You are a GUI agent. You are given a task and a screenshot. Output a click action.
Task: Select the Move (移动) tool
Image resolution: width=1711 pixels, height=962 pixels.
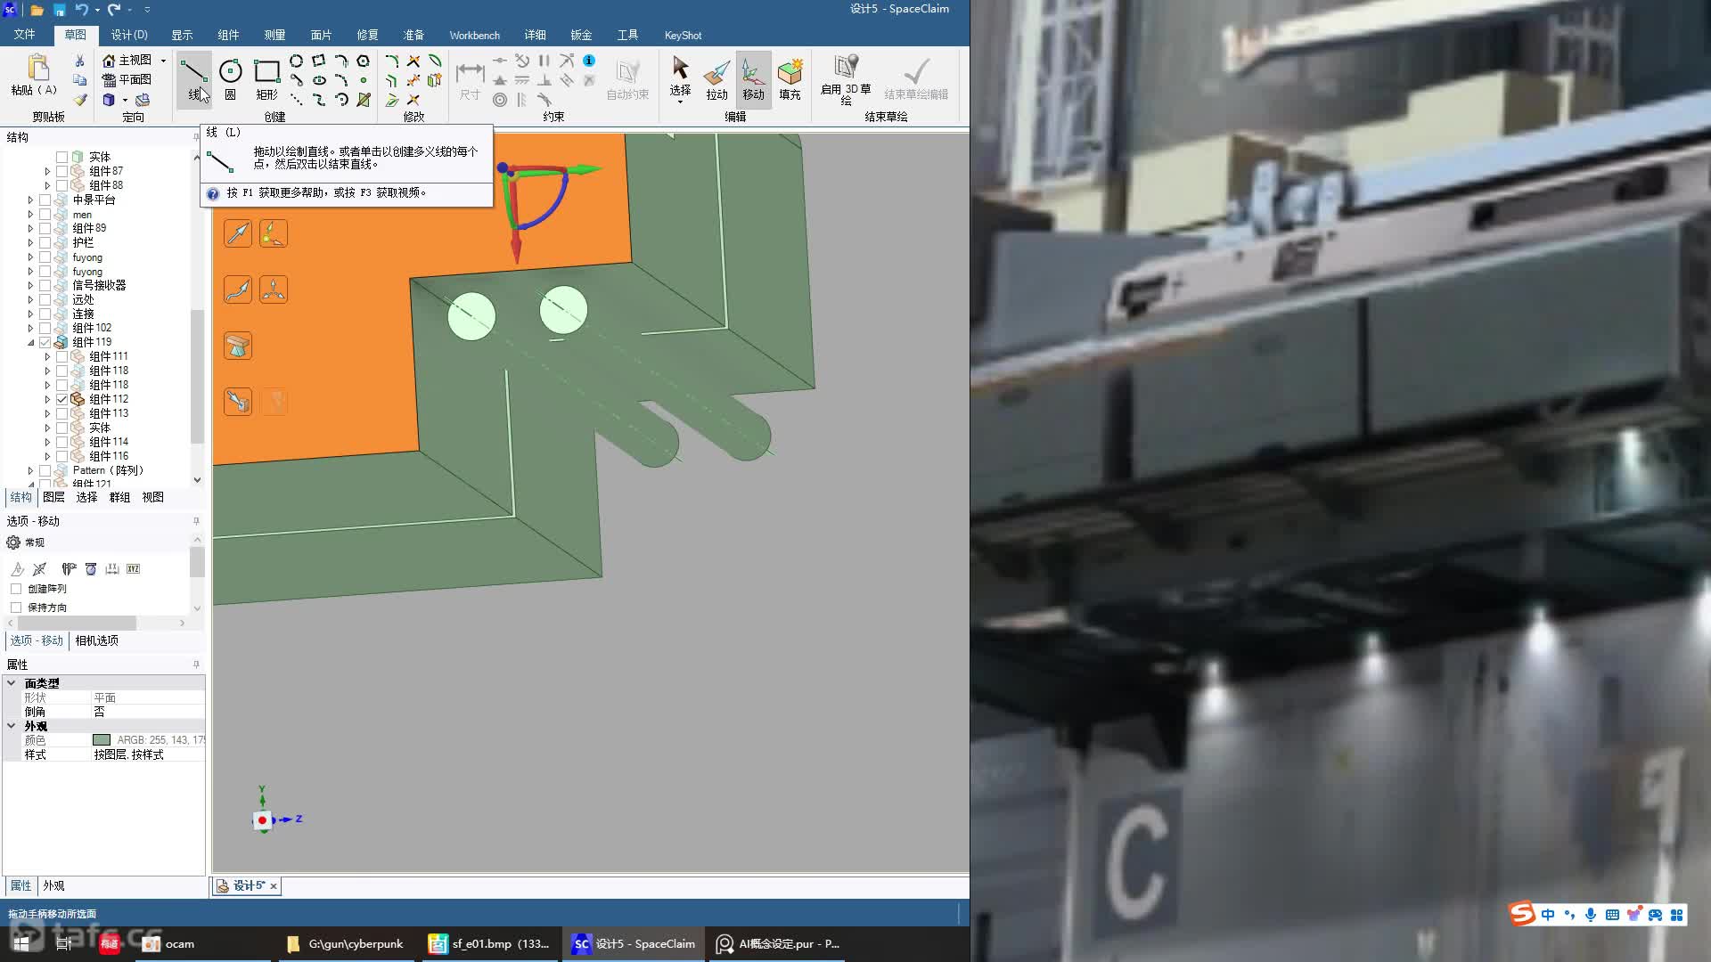tap(753, 78)
